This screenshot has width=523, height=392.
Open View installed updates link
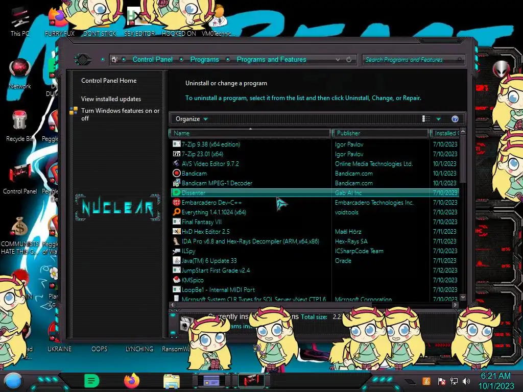click(111, 99)
